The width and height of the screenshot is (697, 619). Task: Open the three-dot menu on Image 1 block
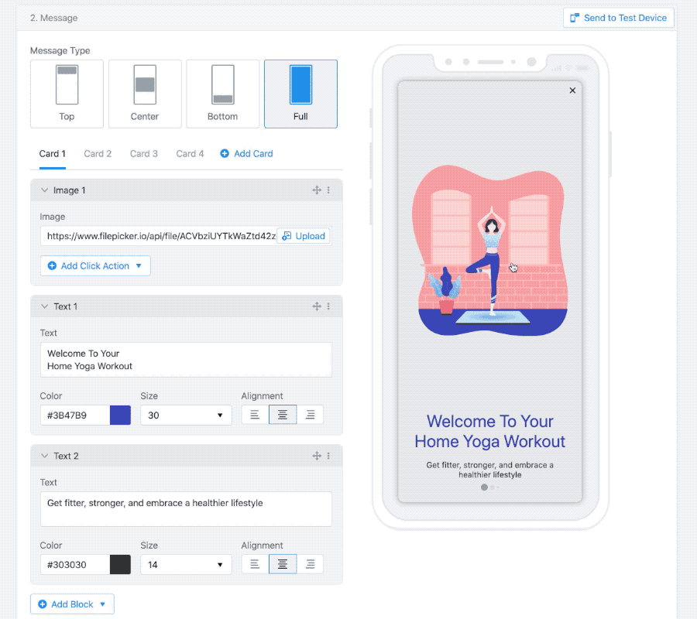[328, 190]
